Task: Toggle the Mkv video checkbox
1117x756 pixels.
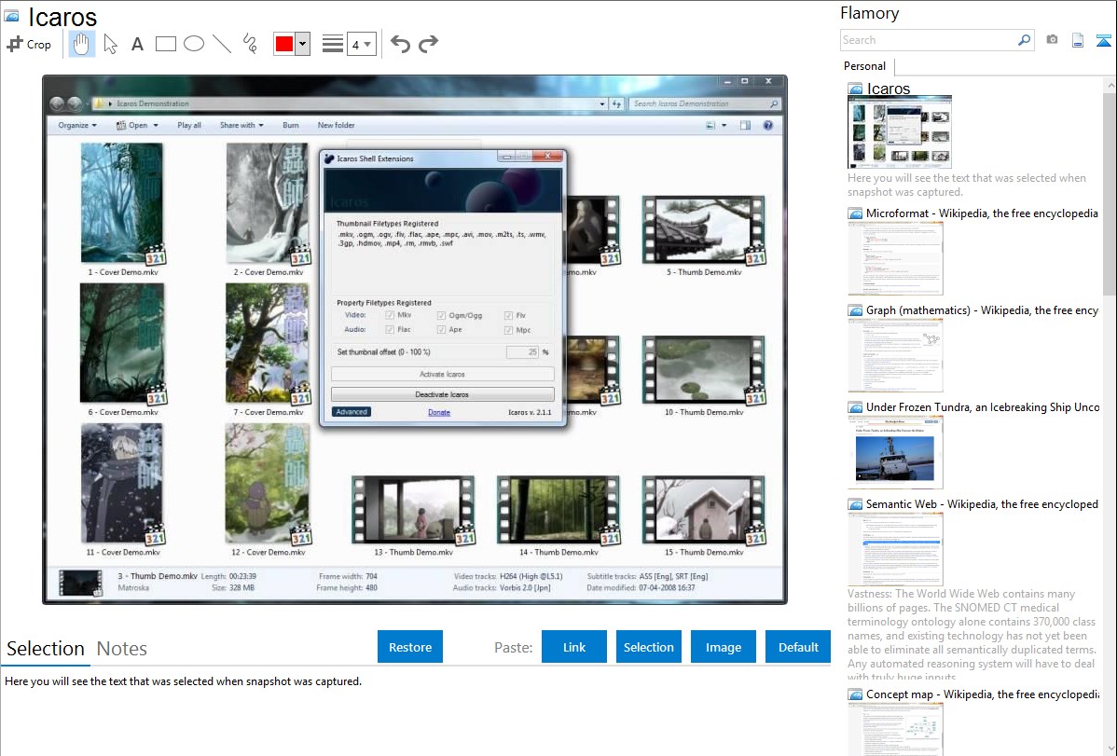Action: pos(390,315)
